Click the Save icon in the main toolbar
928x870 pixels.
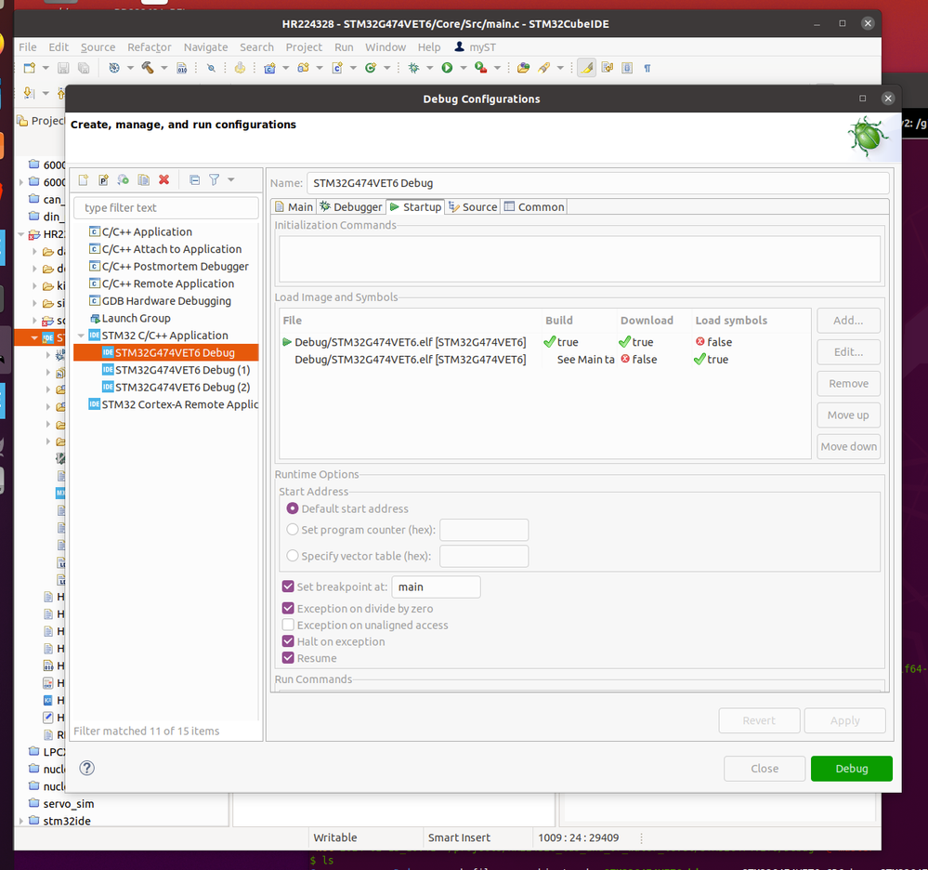[x=63, y=68]
